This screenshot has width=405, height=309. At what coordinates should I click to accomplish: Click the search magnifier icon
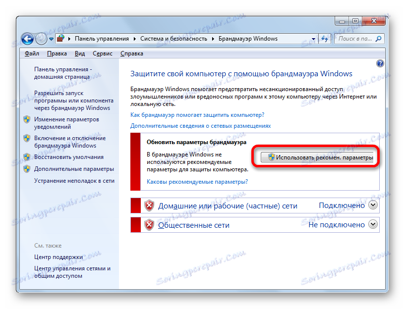(x=378, y=39)
